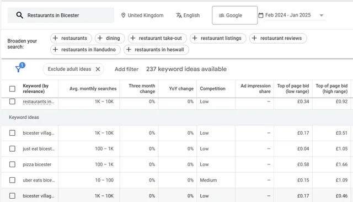
Task: Add 'restaurants' to broaden search
Action: [x=71, y=38]
